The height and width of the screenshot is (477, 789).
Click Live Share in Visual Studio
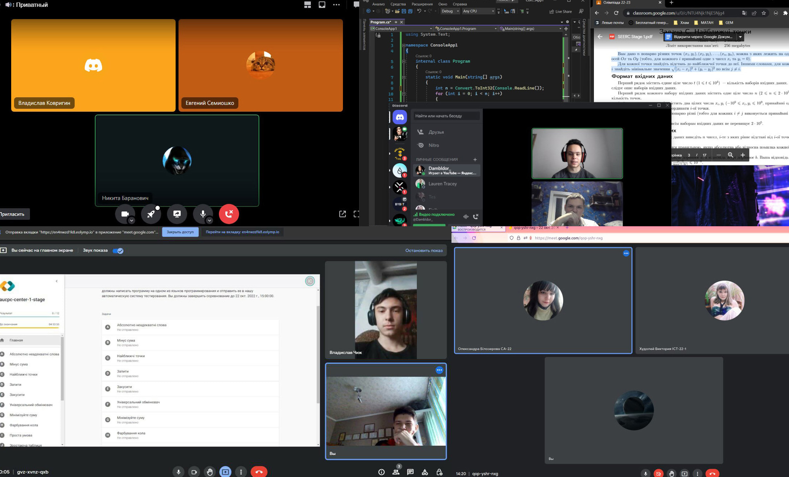[561, 12]
